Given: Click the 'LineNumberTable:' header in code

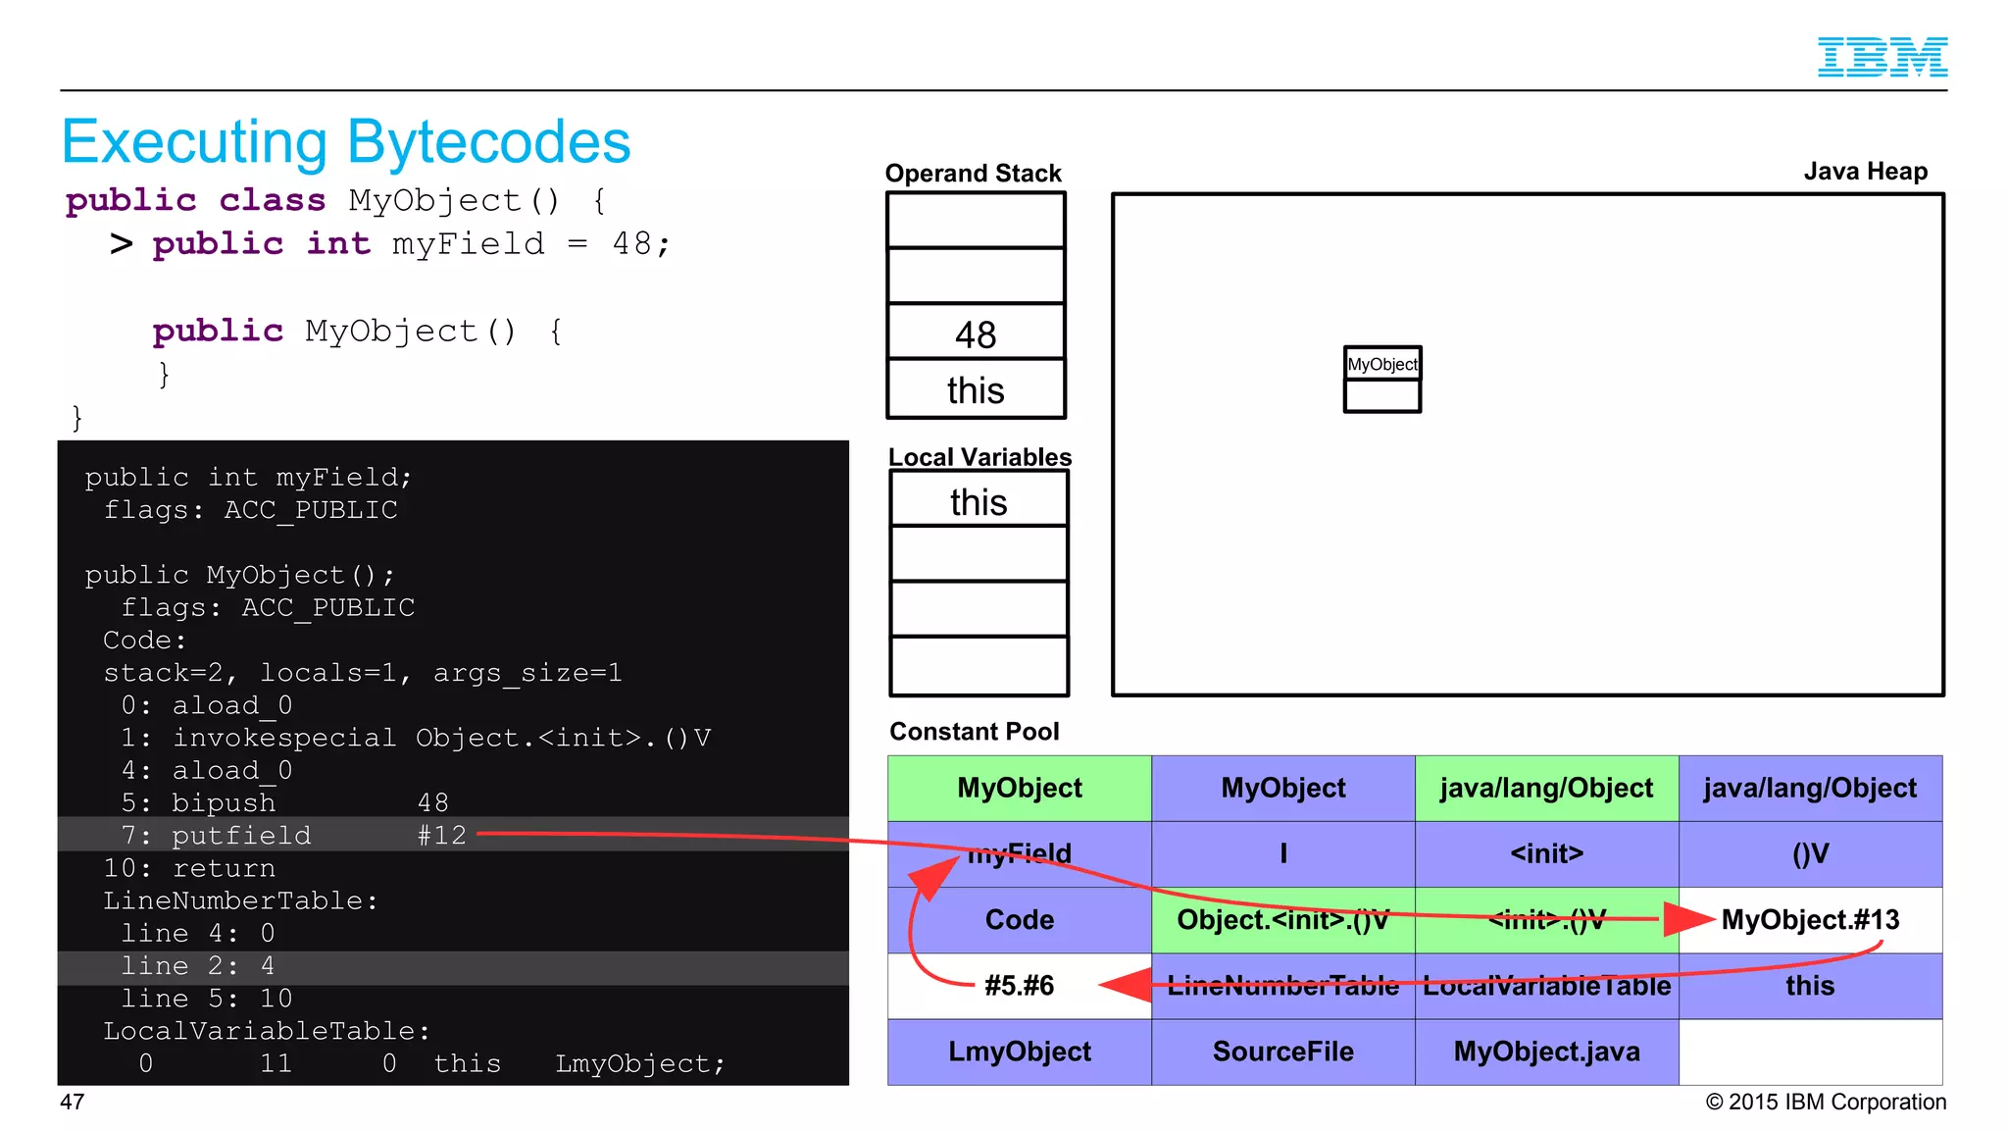Looking at the screenshot, I should click(x=240, y=900).
